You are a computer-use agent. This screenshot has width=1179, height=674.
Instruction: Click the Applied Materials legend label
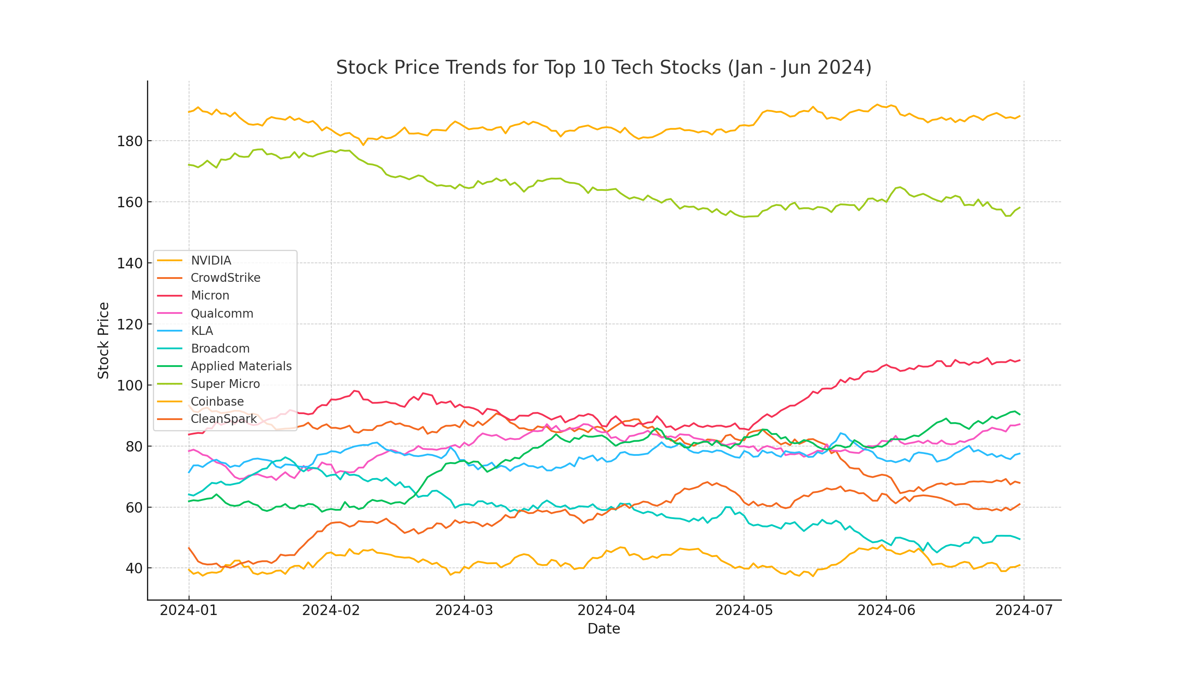click(x=241, y=366)
